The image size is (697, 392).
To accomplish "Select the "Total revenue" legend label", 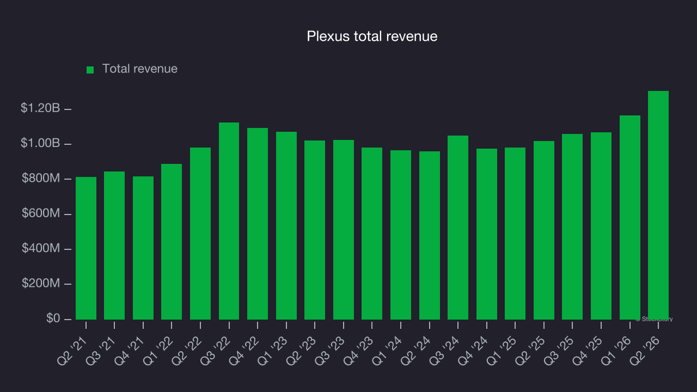I will tap(140, 69).
